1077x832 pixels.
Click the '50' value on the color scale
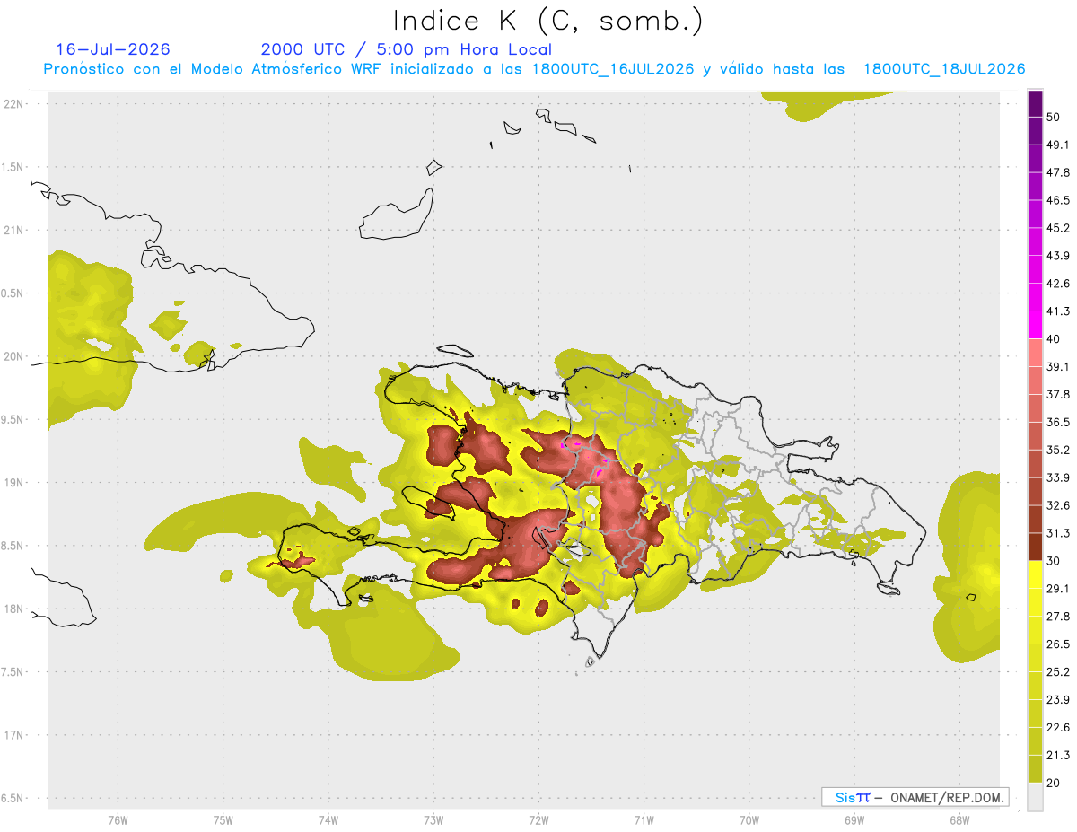1055,118
